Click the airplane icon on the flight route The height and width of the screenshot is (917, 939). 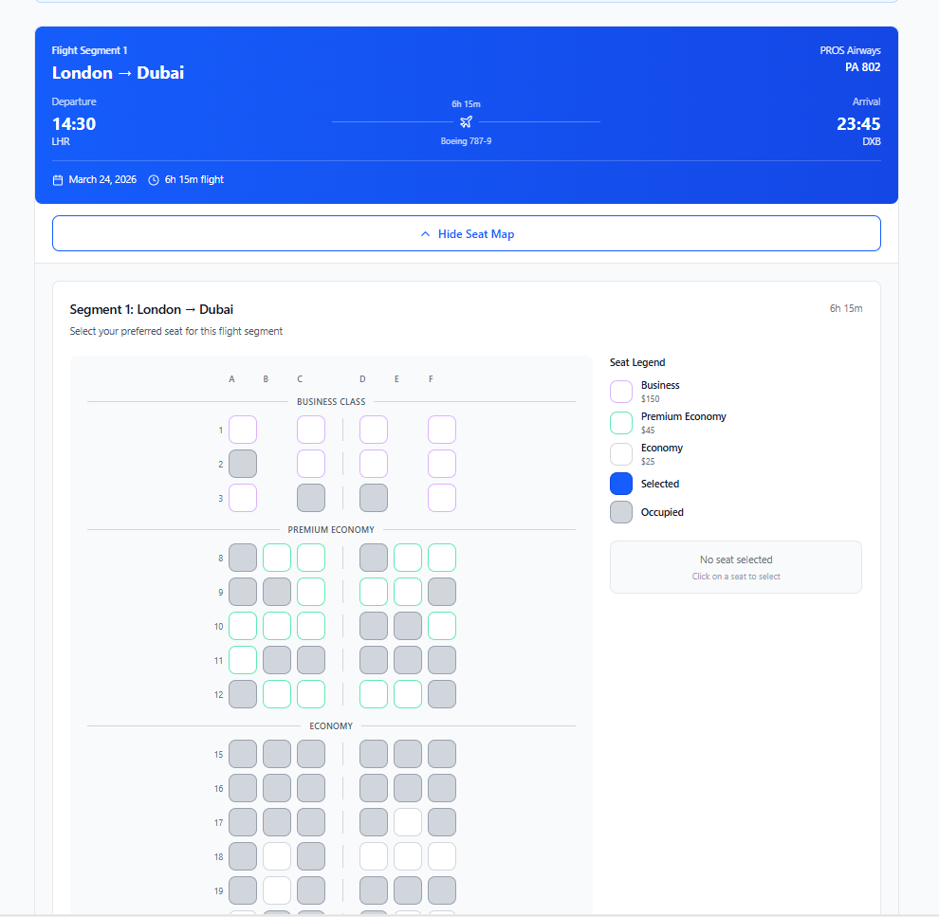(466, 121)
